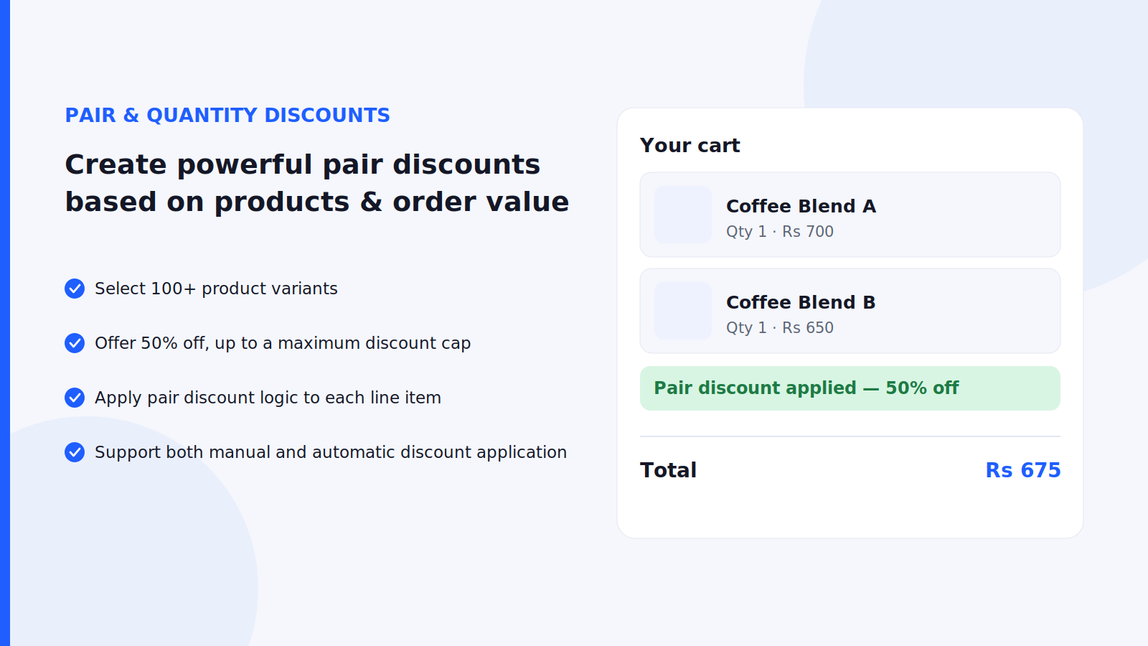Click the checkmark icon beside Apply pair discount logic
This screenshot has width=1148, height=646.
(75, 398)
